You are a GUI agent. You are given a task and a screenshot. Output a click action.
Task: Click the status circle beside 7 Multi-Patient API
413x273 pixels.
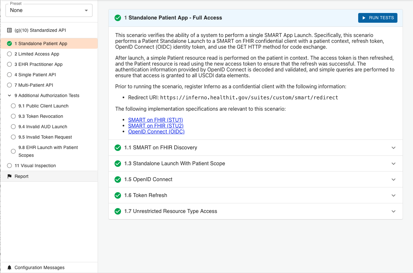click(x=9, y=85)
